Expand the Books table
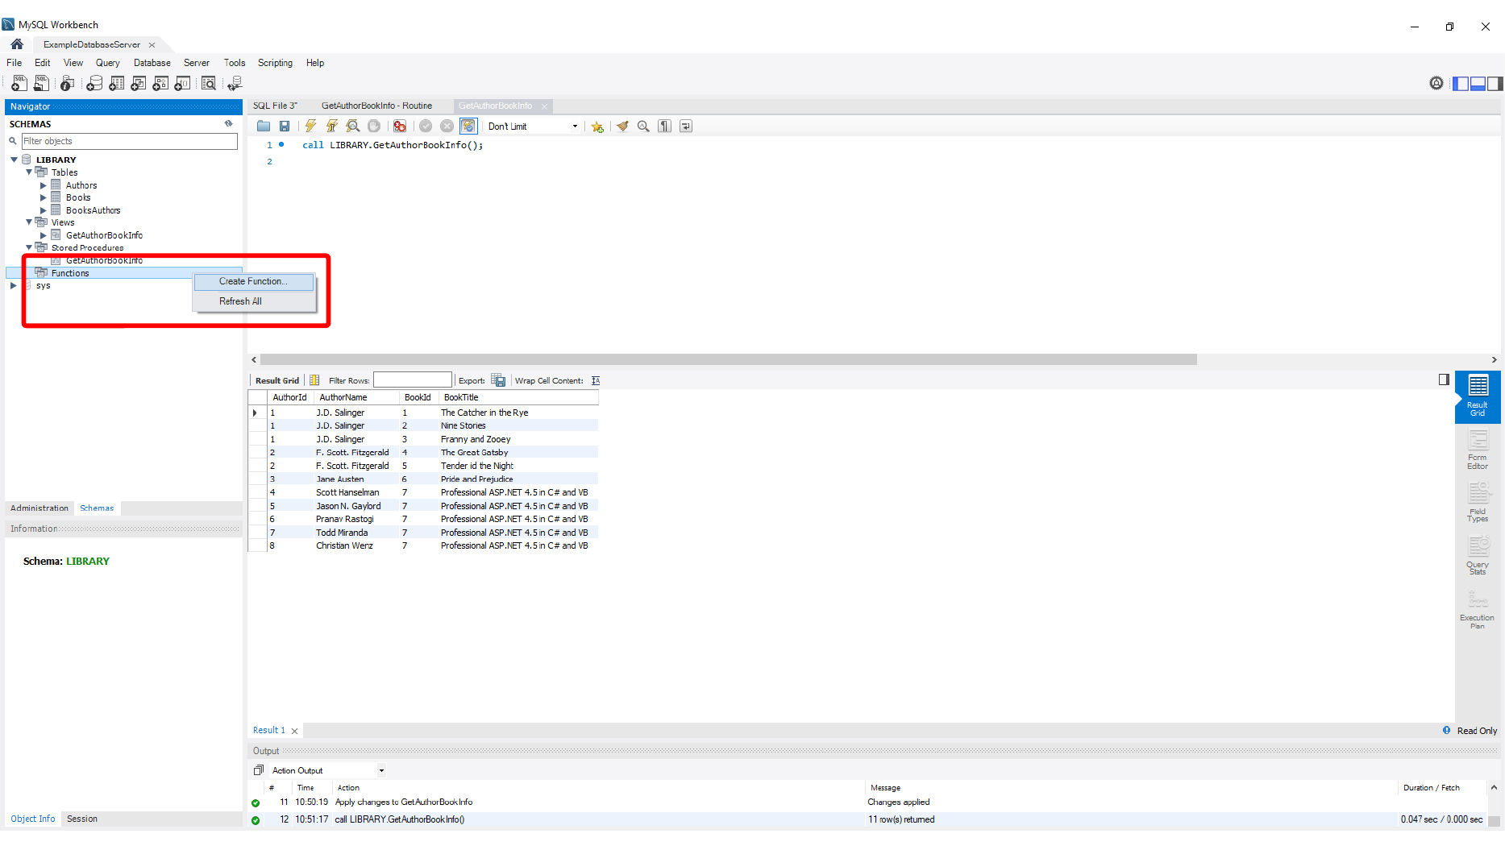 (44, 197)
